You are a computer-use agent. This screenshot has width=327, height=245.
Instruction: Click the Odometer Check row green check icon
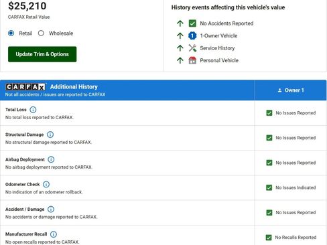pos(269,187)
